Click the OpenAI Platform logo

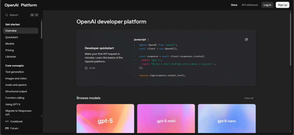tap(21, 5)
